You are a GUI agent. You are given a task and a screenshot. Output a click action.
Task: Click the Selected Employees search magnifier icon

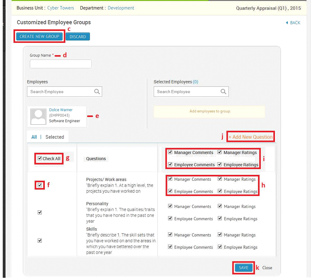223,91
